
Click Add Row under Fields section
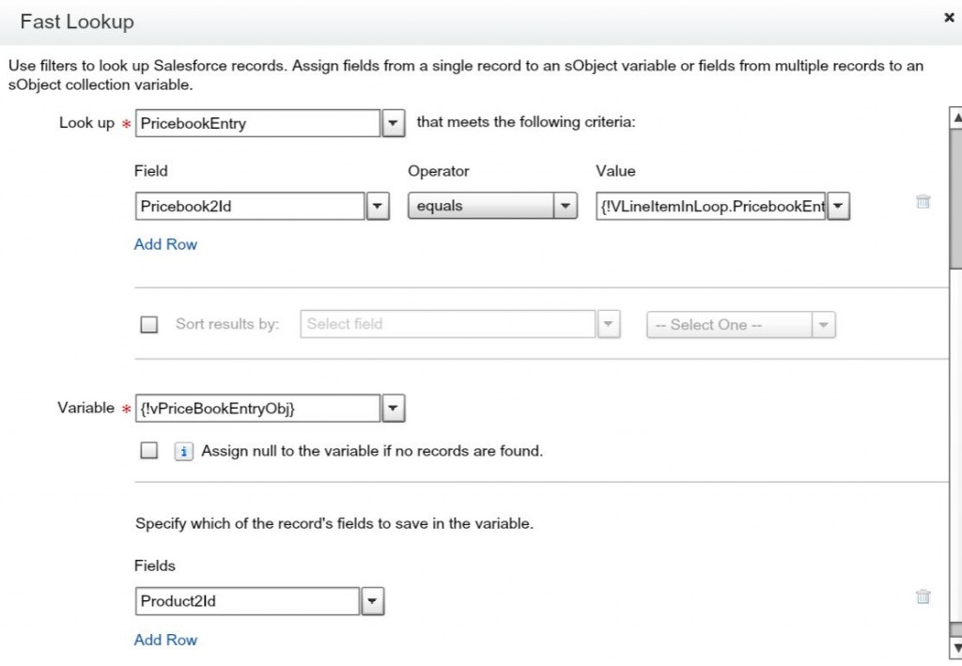click(165, 640)
